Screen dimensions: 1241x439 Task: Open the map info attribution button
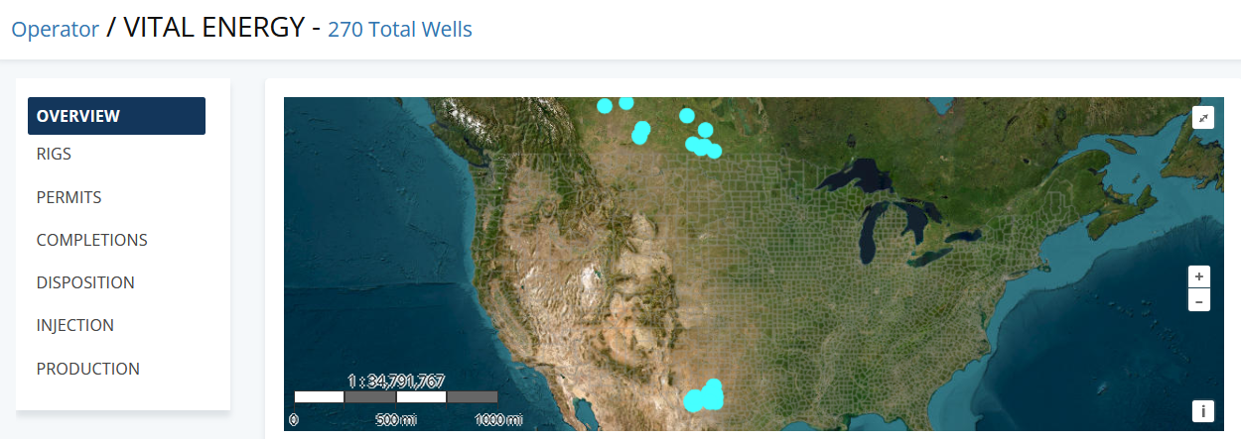click(x=1203, y=410)
